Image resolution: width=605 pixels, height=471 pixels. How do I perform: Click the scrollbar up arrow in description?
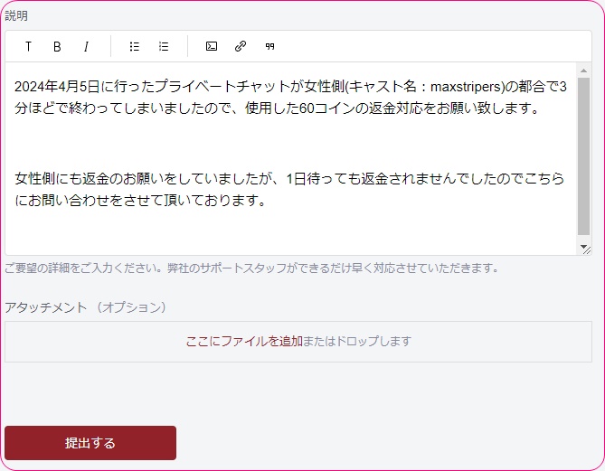coord(584,70)
